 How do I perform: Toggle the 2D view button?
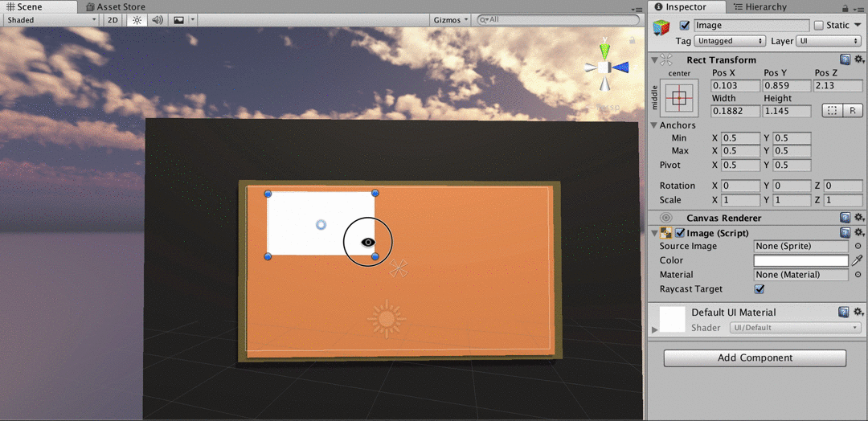pyautogui.click(x=113, y=20)
